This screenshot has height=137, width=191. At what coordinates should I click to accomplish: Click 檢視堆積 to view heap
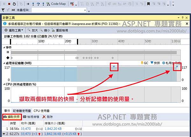click(31, 117)
